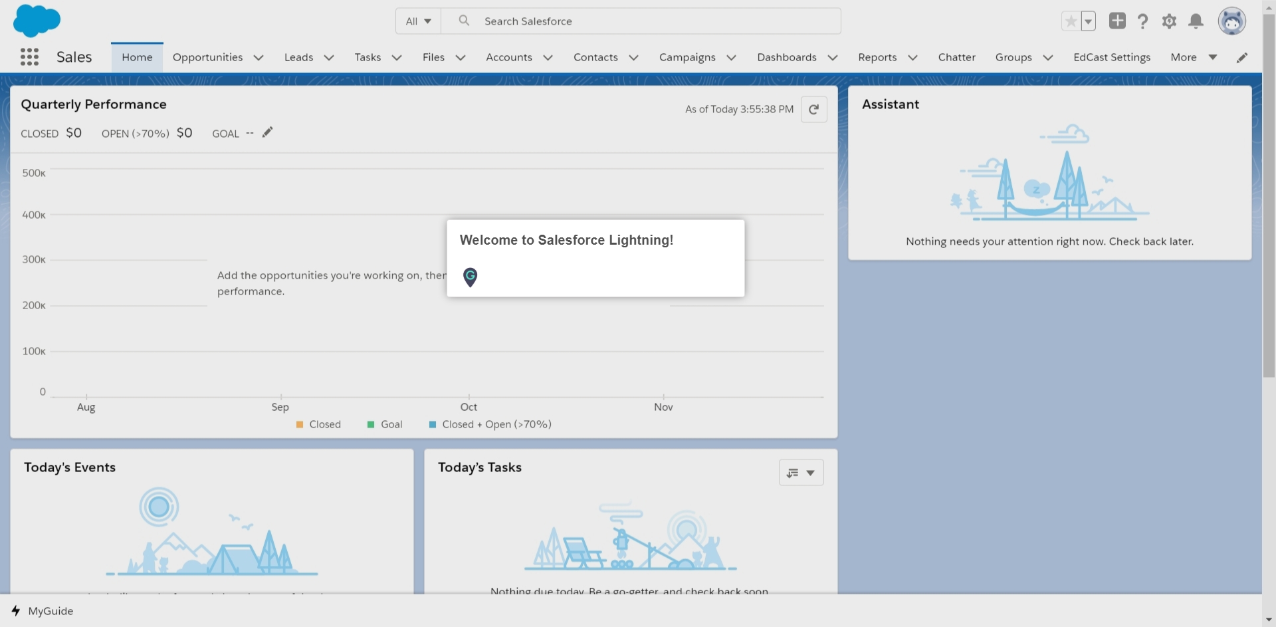Expand the Accounts tab chevron
This screenshot has width=1276, height=627.
coord(548,58)
